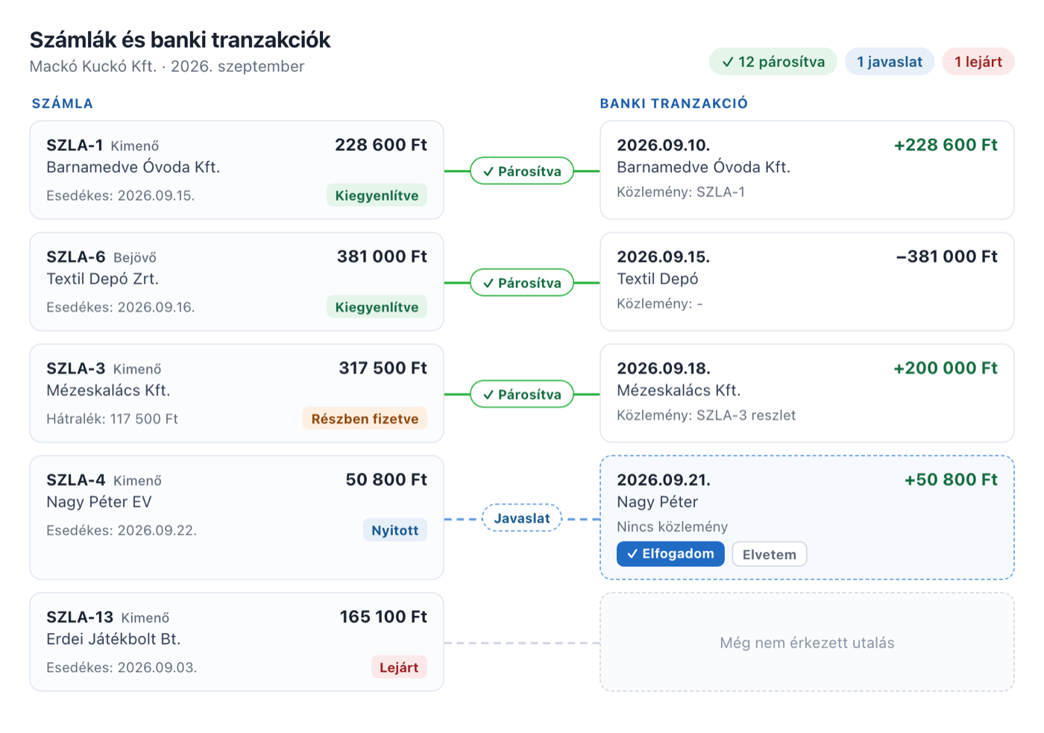Click 'Esedékes: 2026.09.03.' due date
1044x733 pixels.
[x=122, y=667]
